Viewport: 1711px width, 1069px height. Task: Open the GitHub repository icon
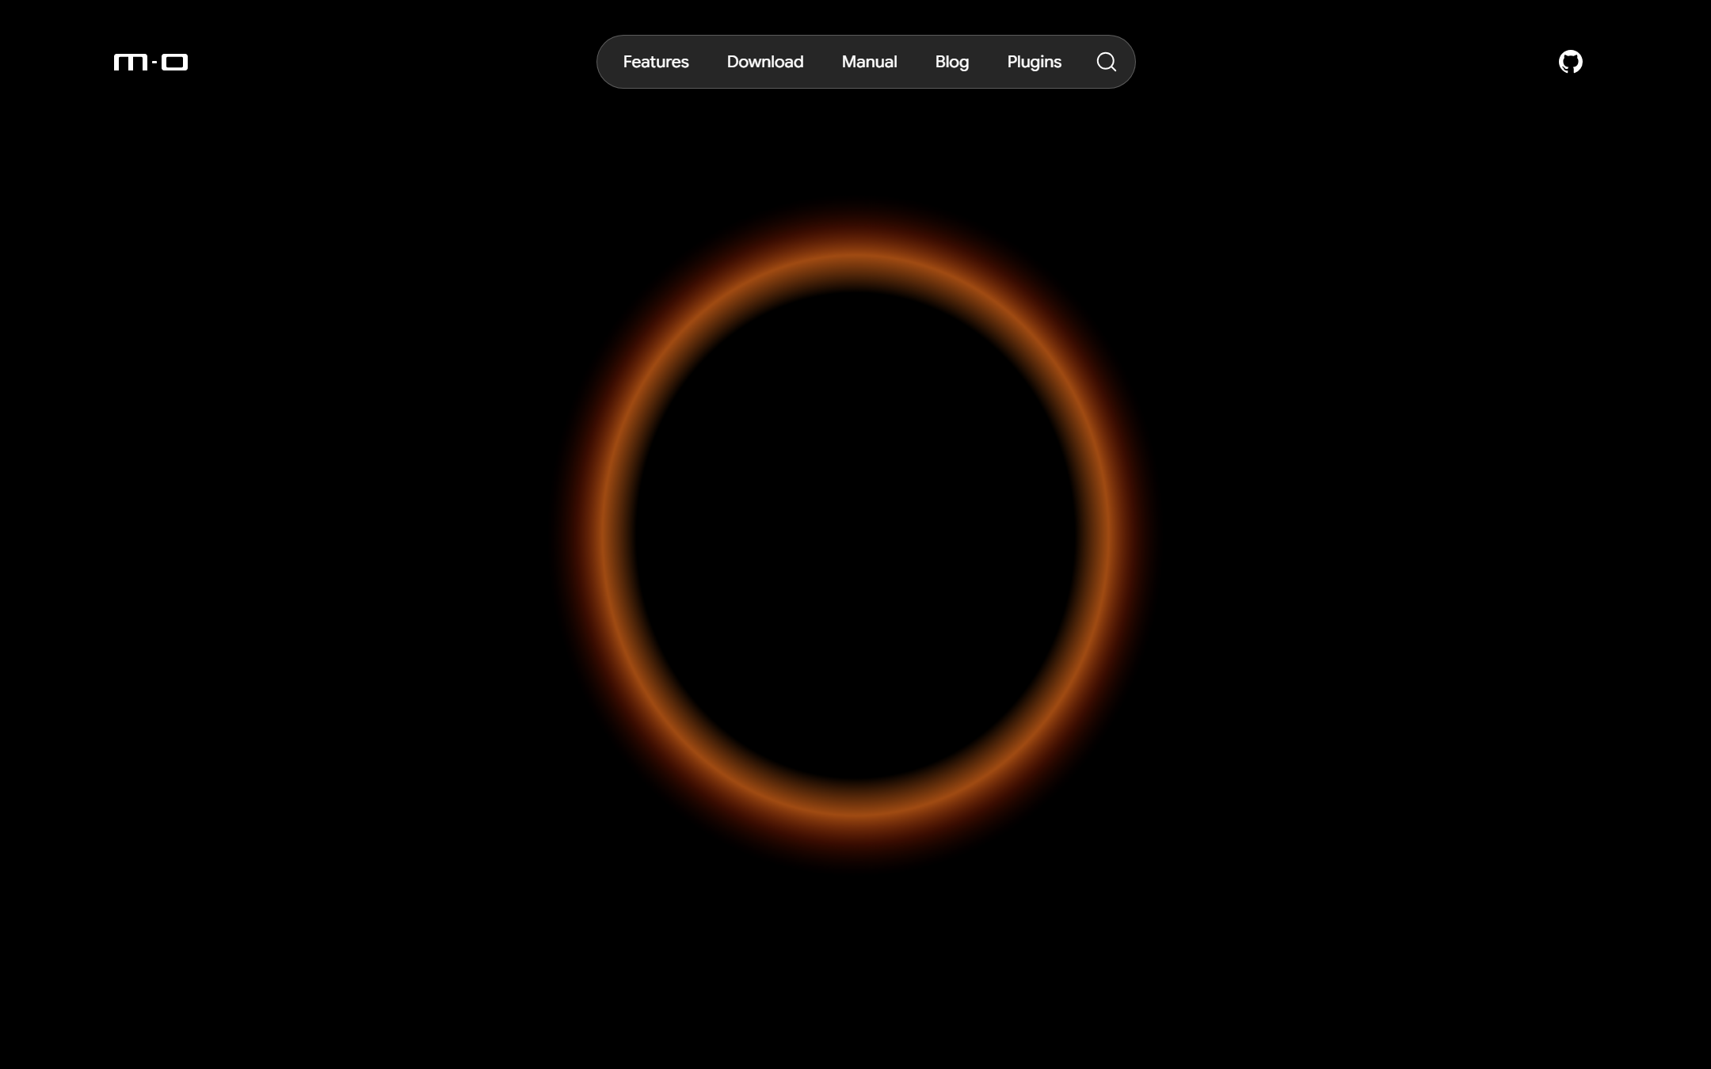(x=1570, y=62)
